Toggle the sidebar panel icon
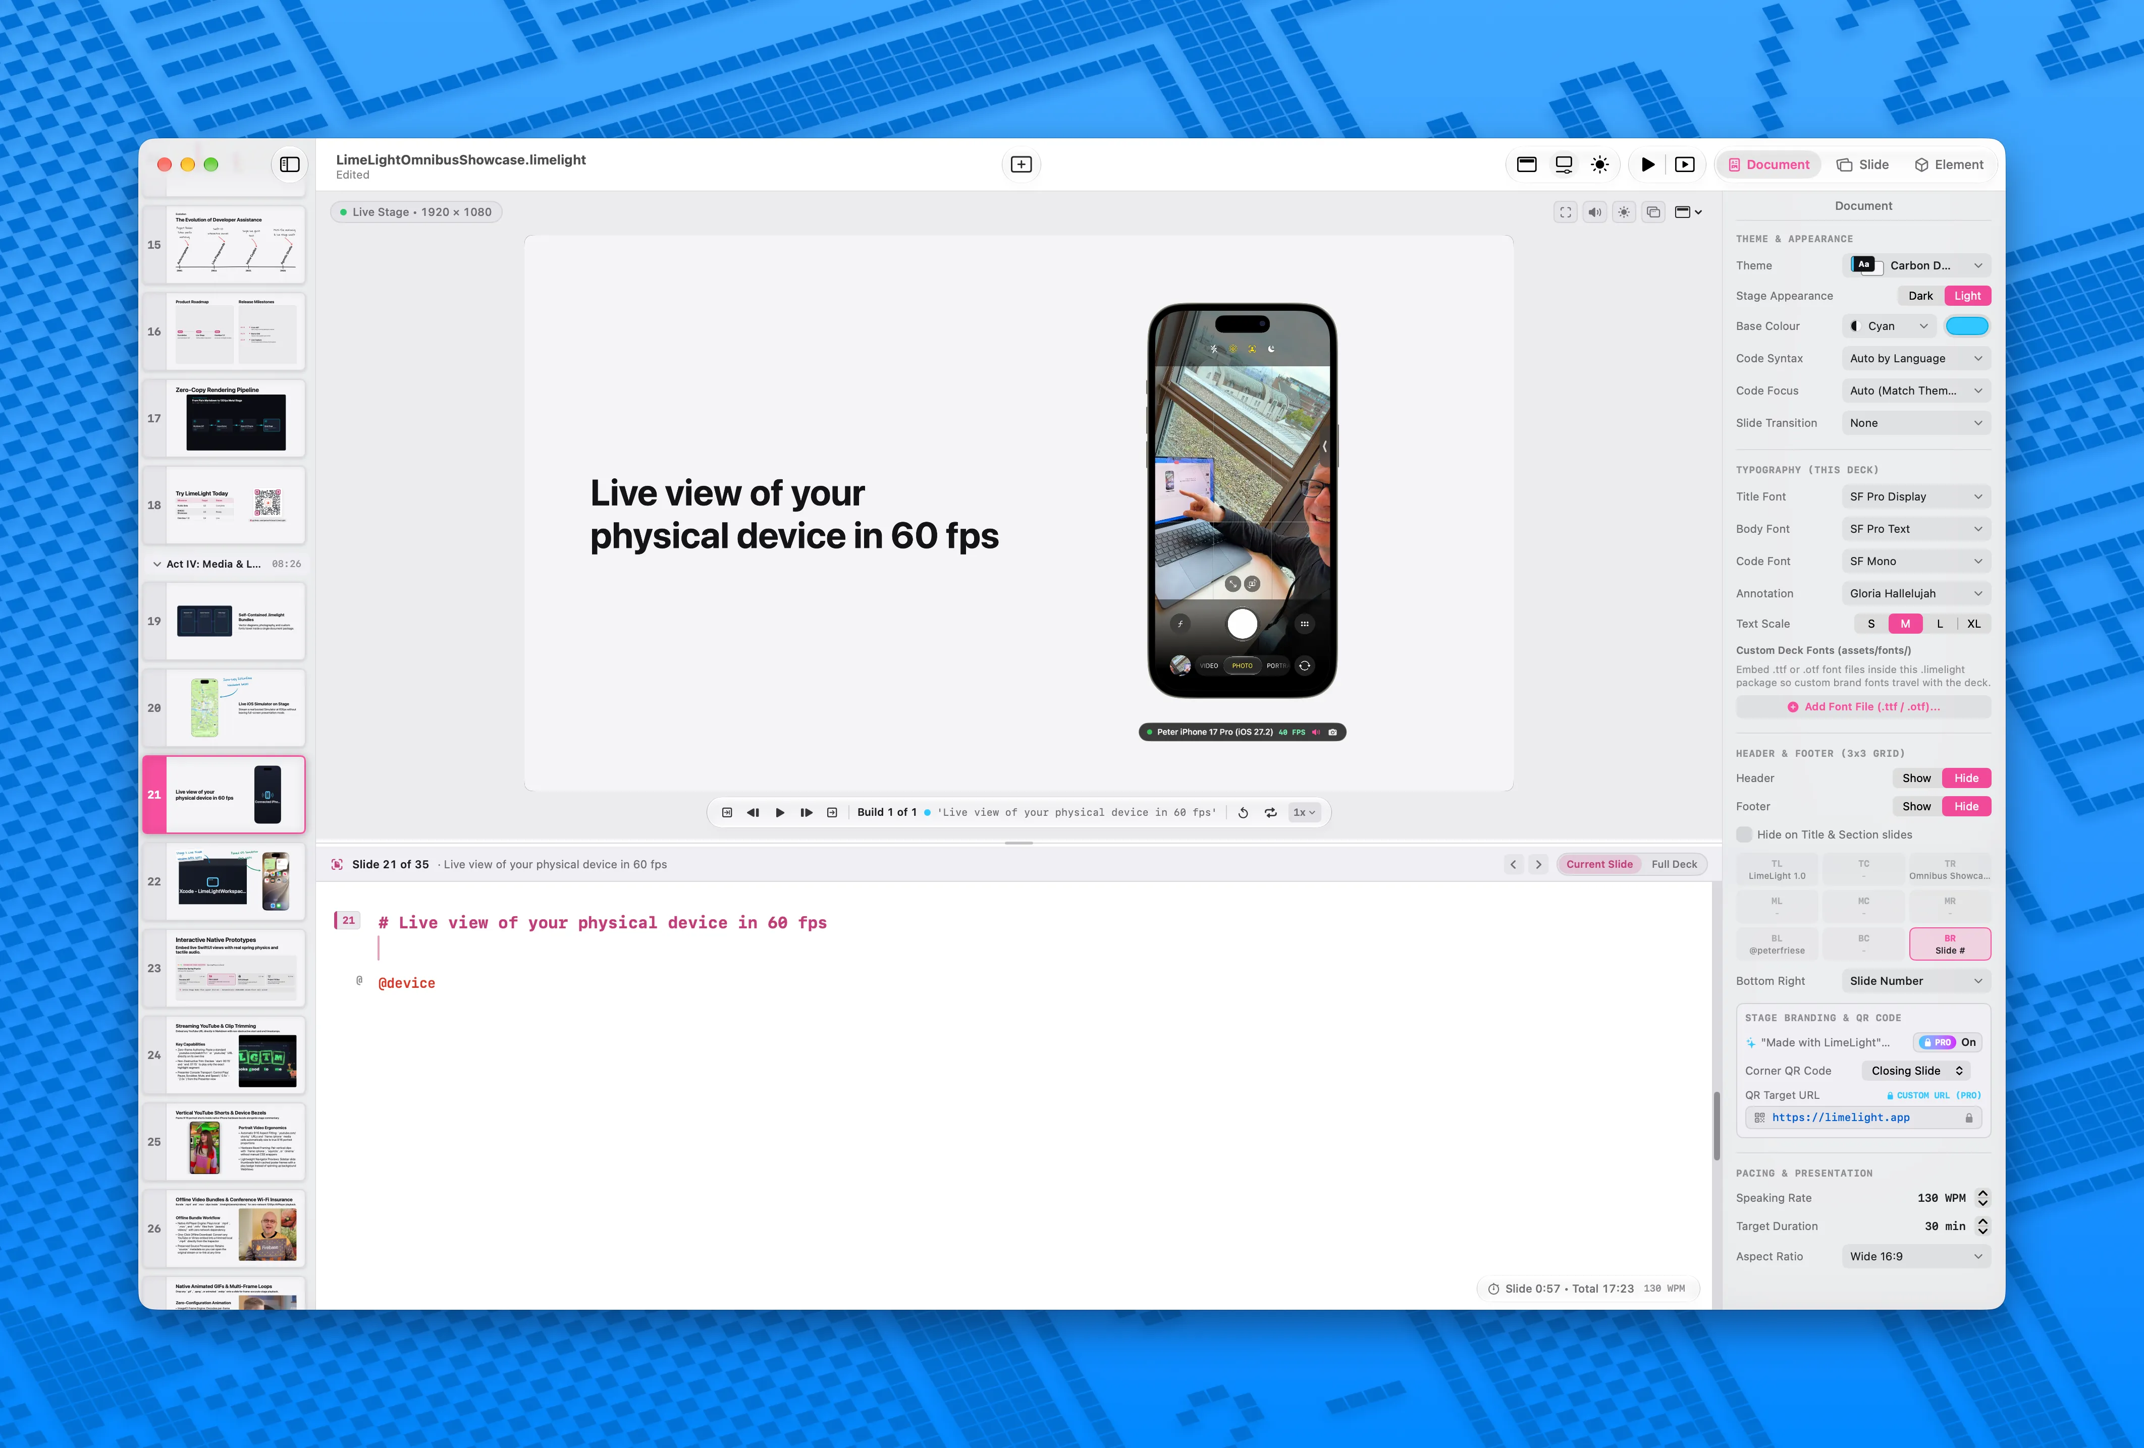2144x1448 pixels. click(290, 164)
